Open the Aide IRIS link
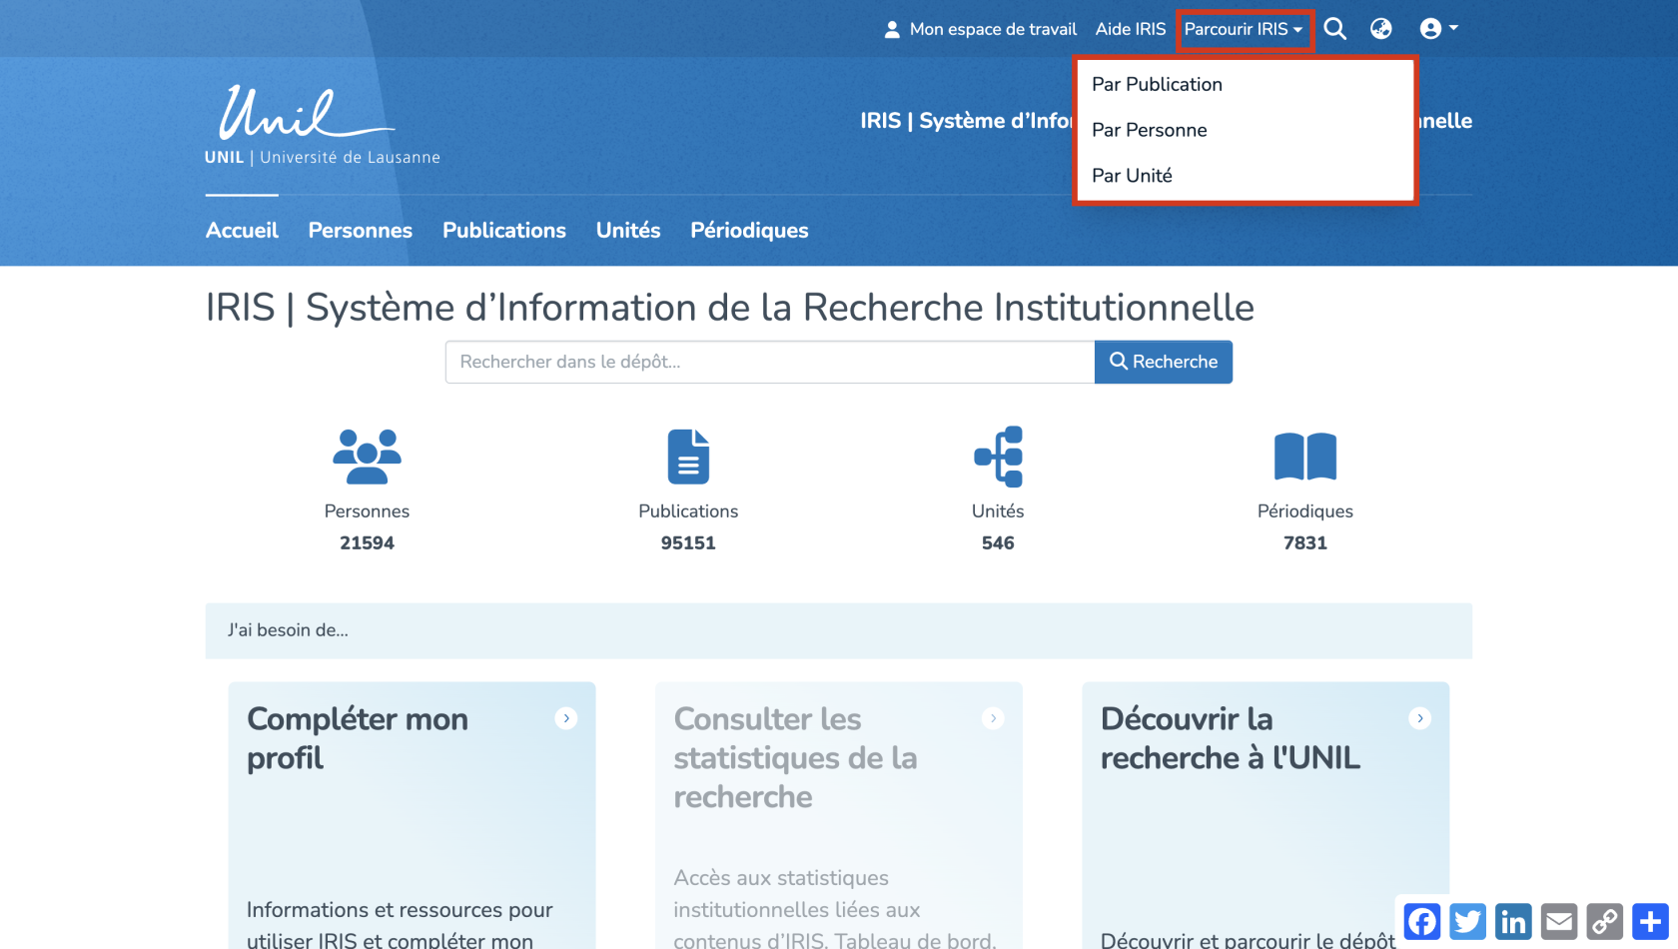Screen dimensions: 1678x949 point(1130,30)
